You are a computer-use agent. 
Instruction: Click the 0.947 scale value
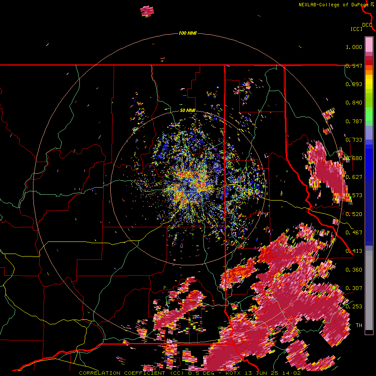(354, 66)
